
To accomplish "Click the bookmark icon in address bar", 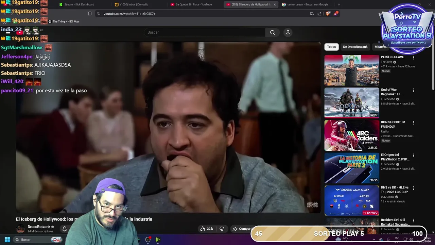I will (90, 14).
